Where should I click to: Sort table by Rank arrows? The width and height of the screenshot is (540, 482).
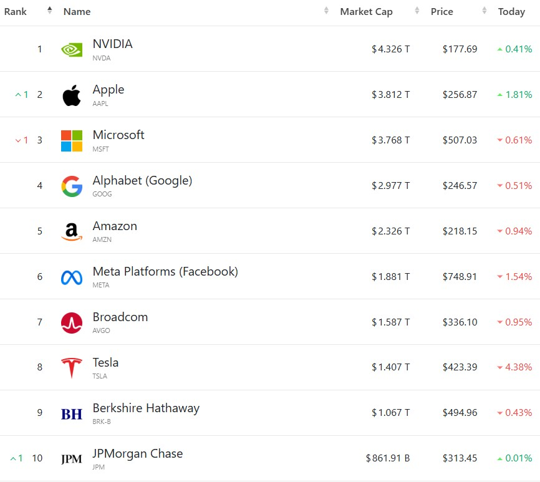(50, 11)
